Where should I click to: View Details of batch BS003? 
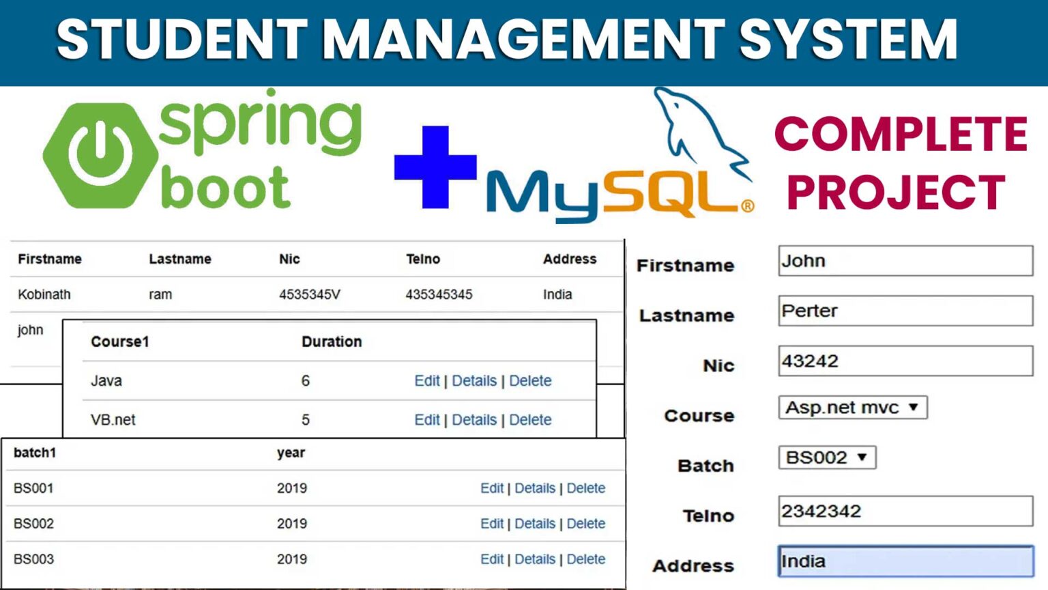pyautogui.click(x=535, y=559)
